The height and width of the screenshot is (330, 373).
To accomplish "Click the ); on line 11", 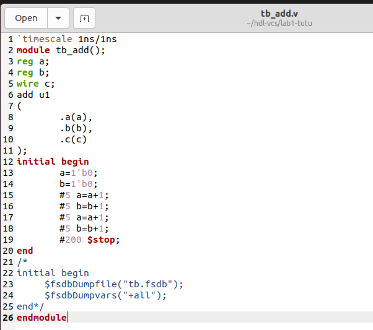I will click(x=22, y=150).
